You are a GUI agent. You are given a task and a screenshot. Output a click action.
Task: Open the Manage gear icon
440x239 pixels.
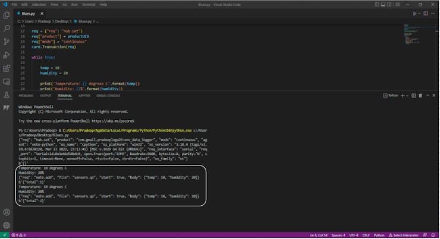7,225
